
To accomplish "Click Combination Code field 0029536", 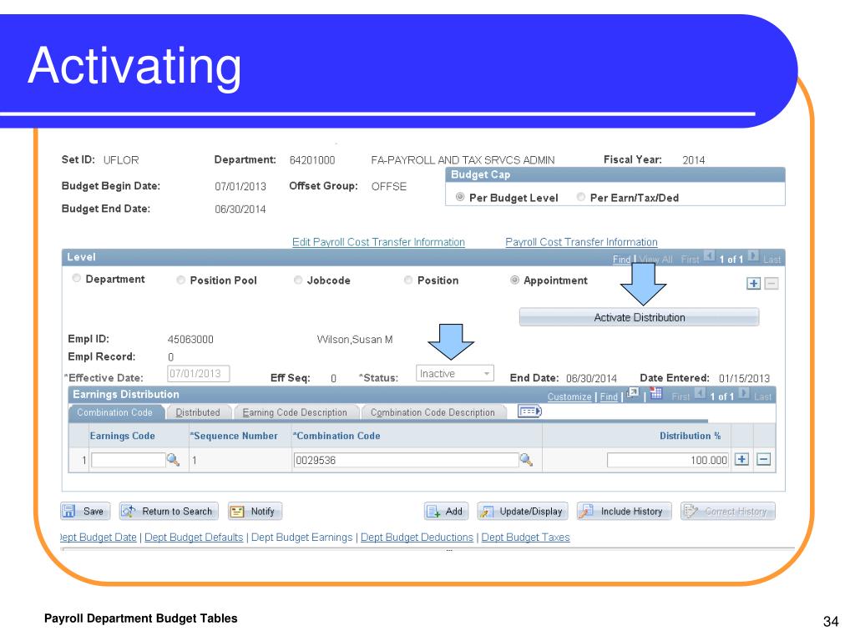I will (x=407, y=460).
